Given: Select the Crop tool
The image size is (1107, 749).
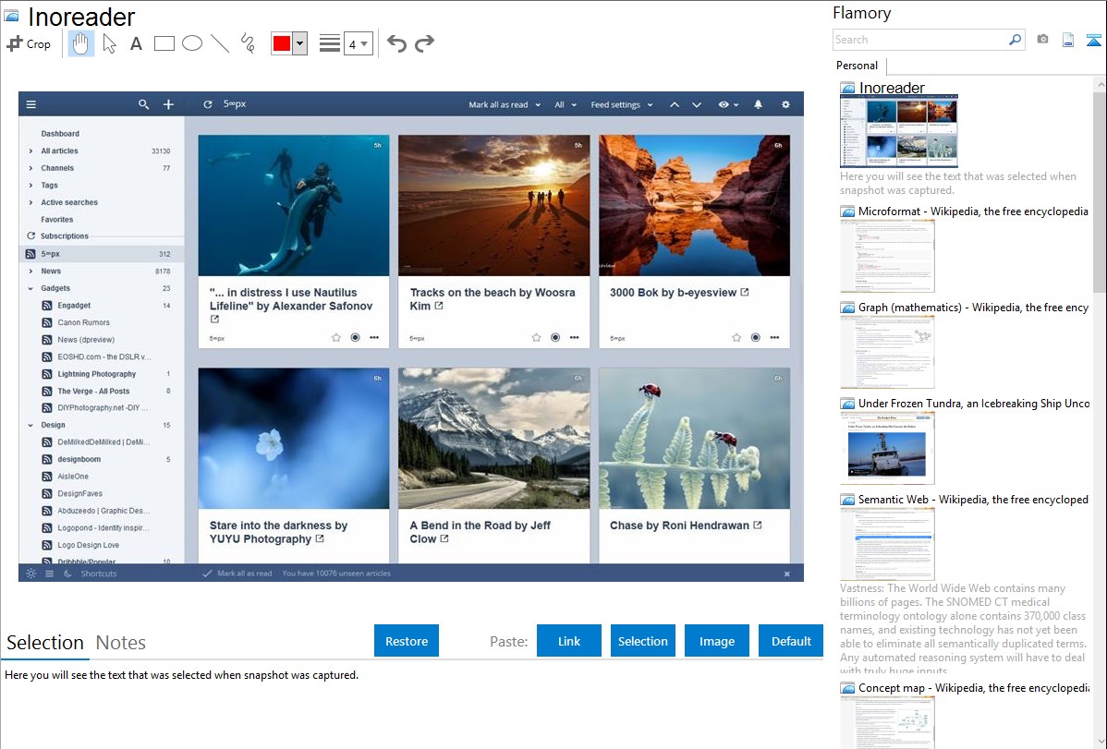Looking at the screenshot, I should point(29,43).
